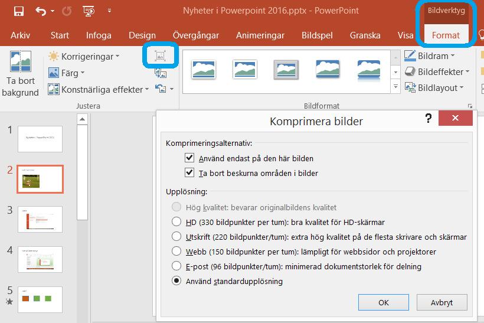Screen dimensions: 484x323
Task: Click the dialog help question mark
Action: click(x=428, y=118)
